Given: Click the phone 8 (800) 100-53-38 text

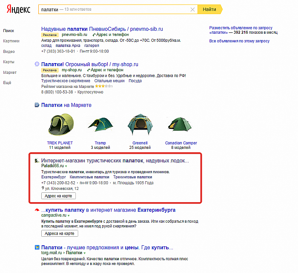Looking at the screenshot, I should pos(57,92).
